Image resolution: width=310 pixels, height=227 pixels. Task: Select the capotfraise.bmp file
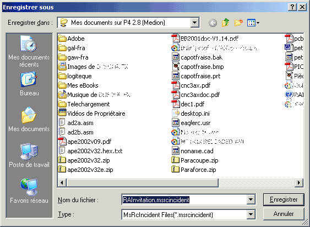pyautogui.click(x=198, y=67)
